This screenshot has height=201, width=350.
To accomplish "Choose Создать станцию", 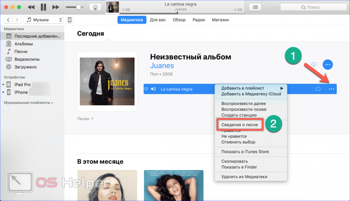I will click(x=251, y=115).
